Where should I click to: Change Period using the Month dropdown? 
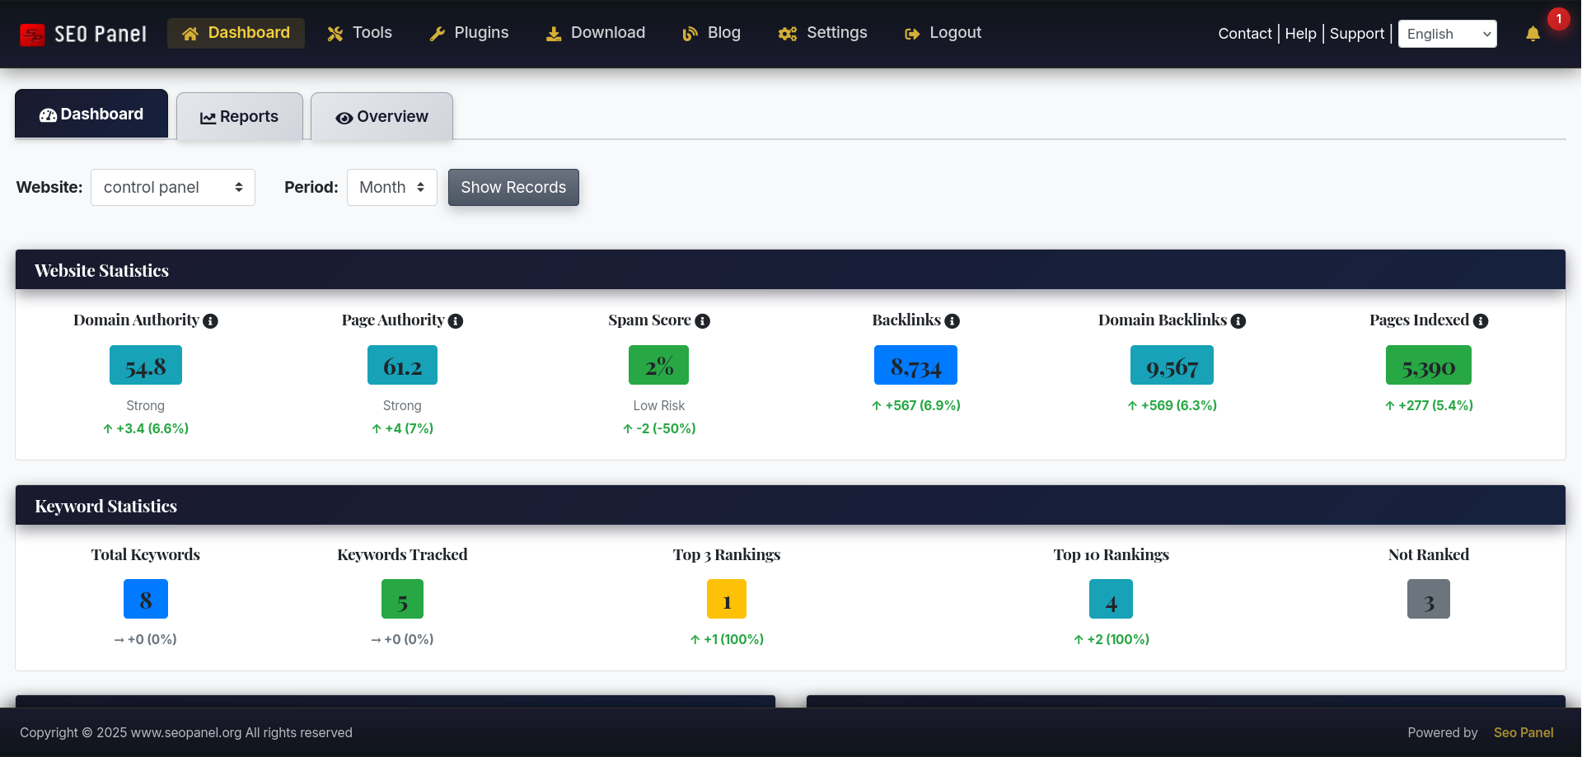click(391, 187)
